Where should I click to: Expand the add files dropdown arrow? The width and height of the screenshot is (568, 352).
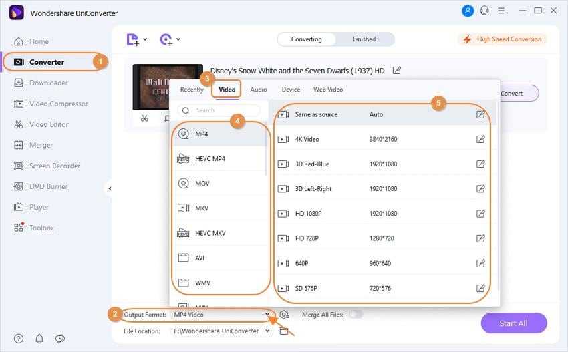click(145, 40)
